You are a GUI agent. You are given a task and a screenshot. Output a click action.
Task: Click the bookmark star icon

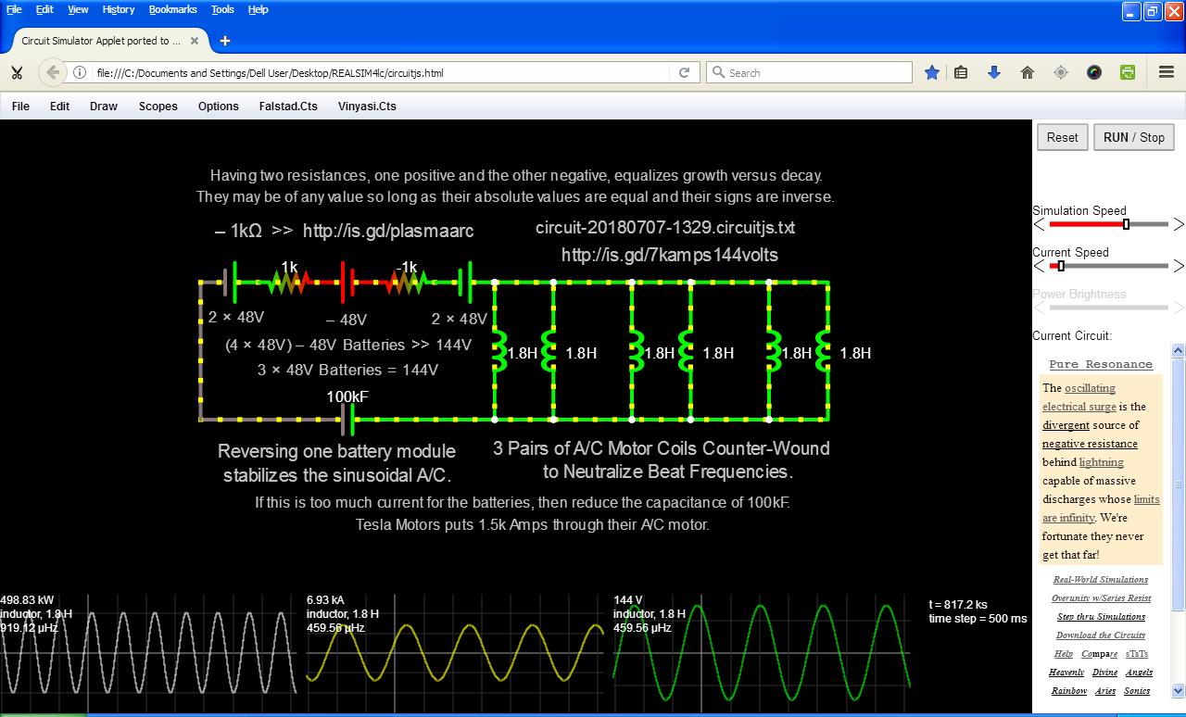tap(932, 72)
